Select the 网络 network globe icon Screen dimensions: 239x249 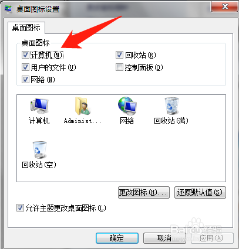[x=127, y=105]
